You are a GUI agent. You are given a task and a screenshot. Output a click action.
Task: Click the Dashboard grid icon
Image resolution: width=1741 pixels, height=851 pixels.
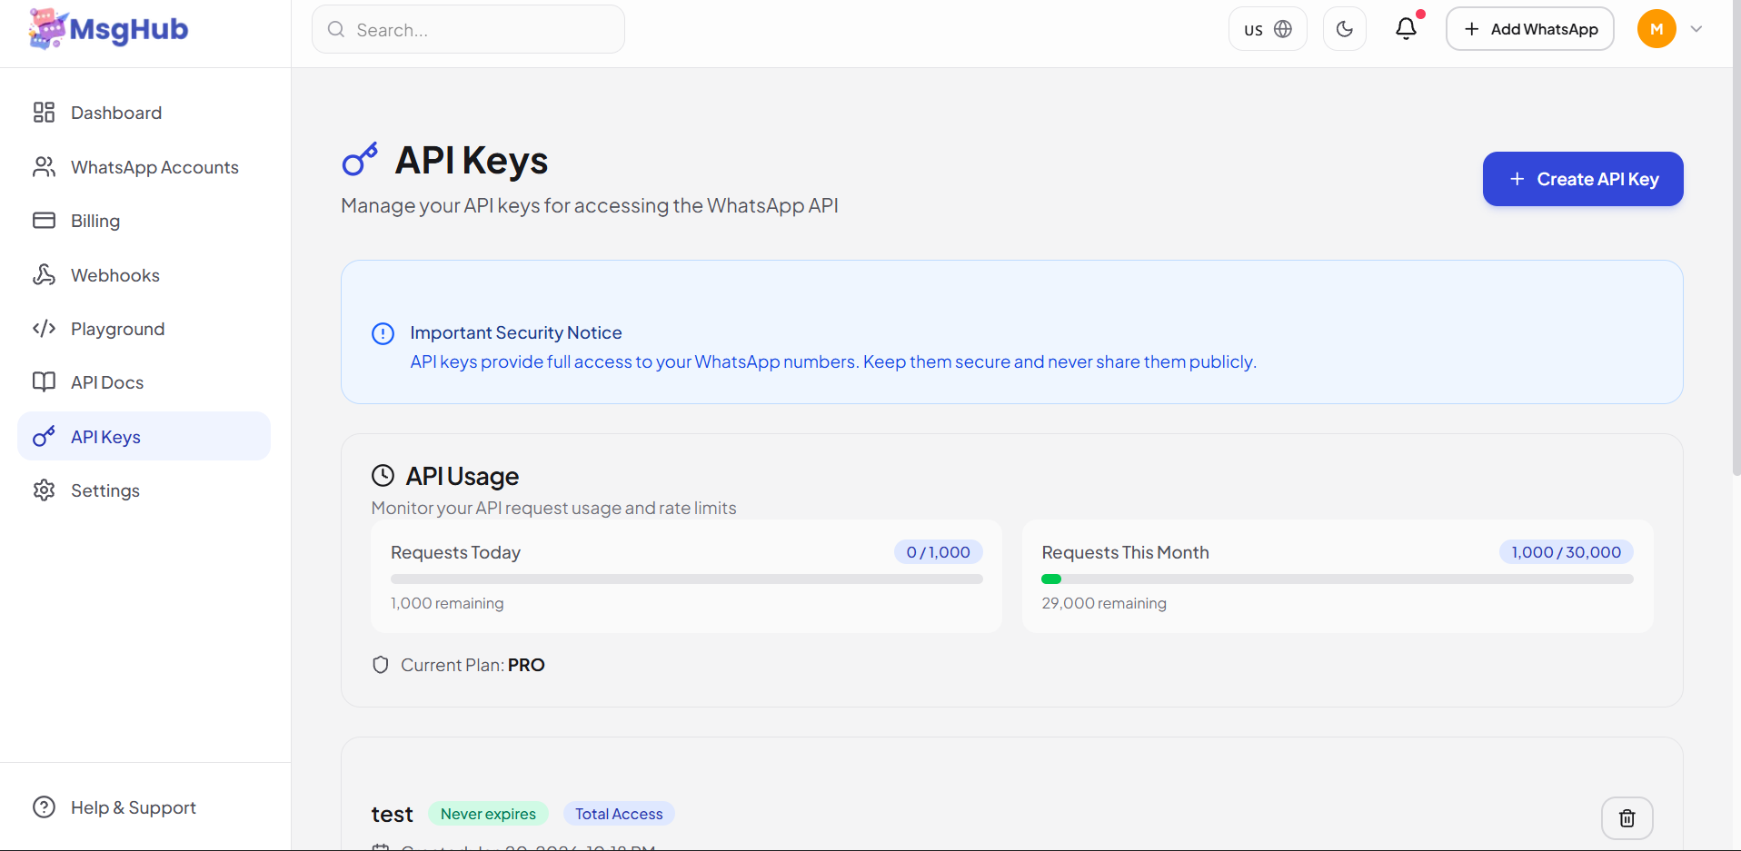coord(44,113)
